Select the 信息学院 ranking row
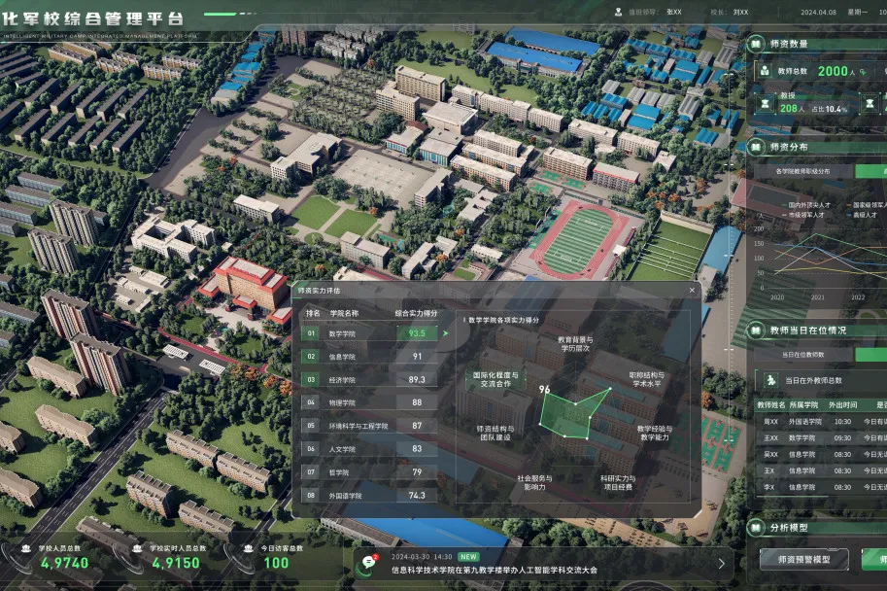 [369, 356]
